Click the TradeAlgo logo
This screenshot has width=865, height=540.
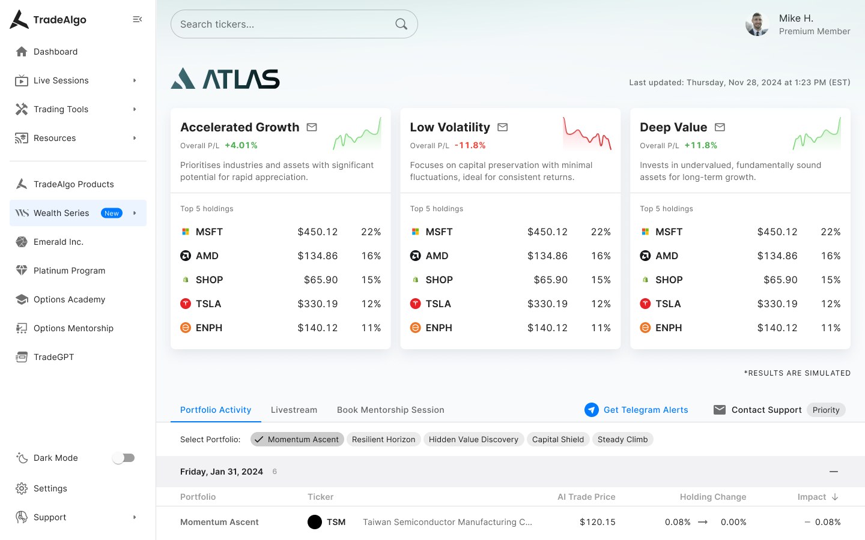click(48, 20)
